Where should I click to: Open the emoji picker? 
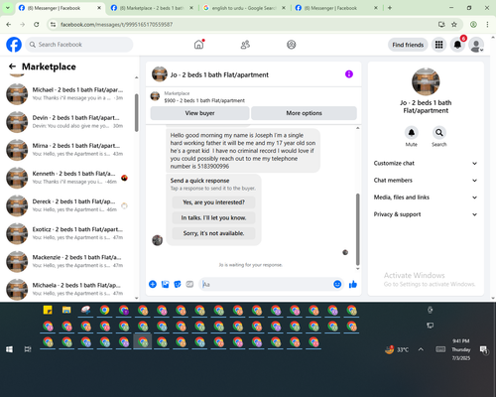(x=337, y=284)
